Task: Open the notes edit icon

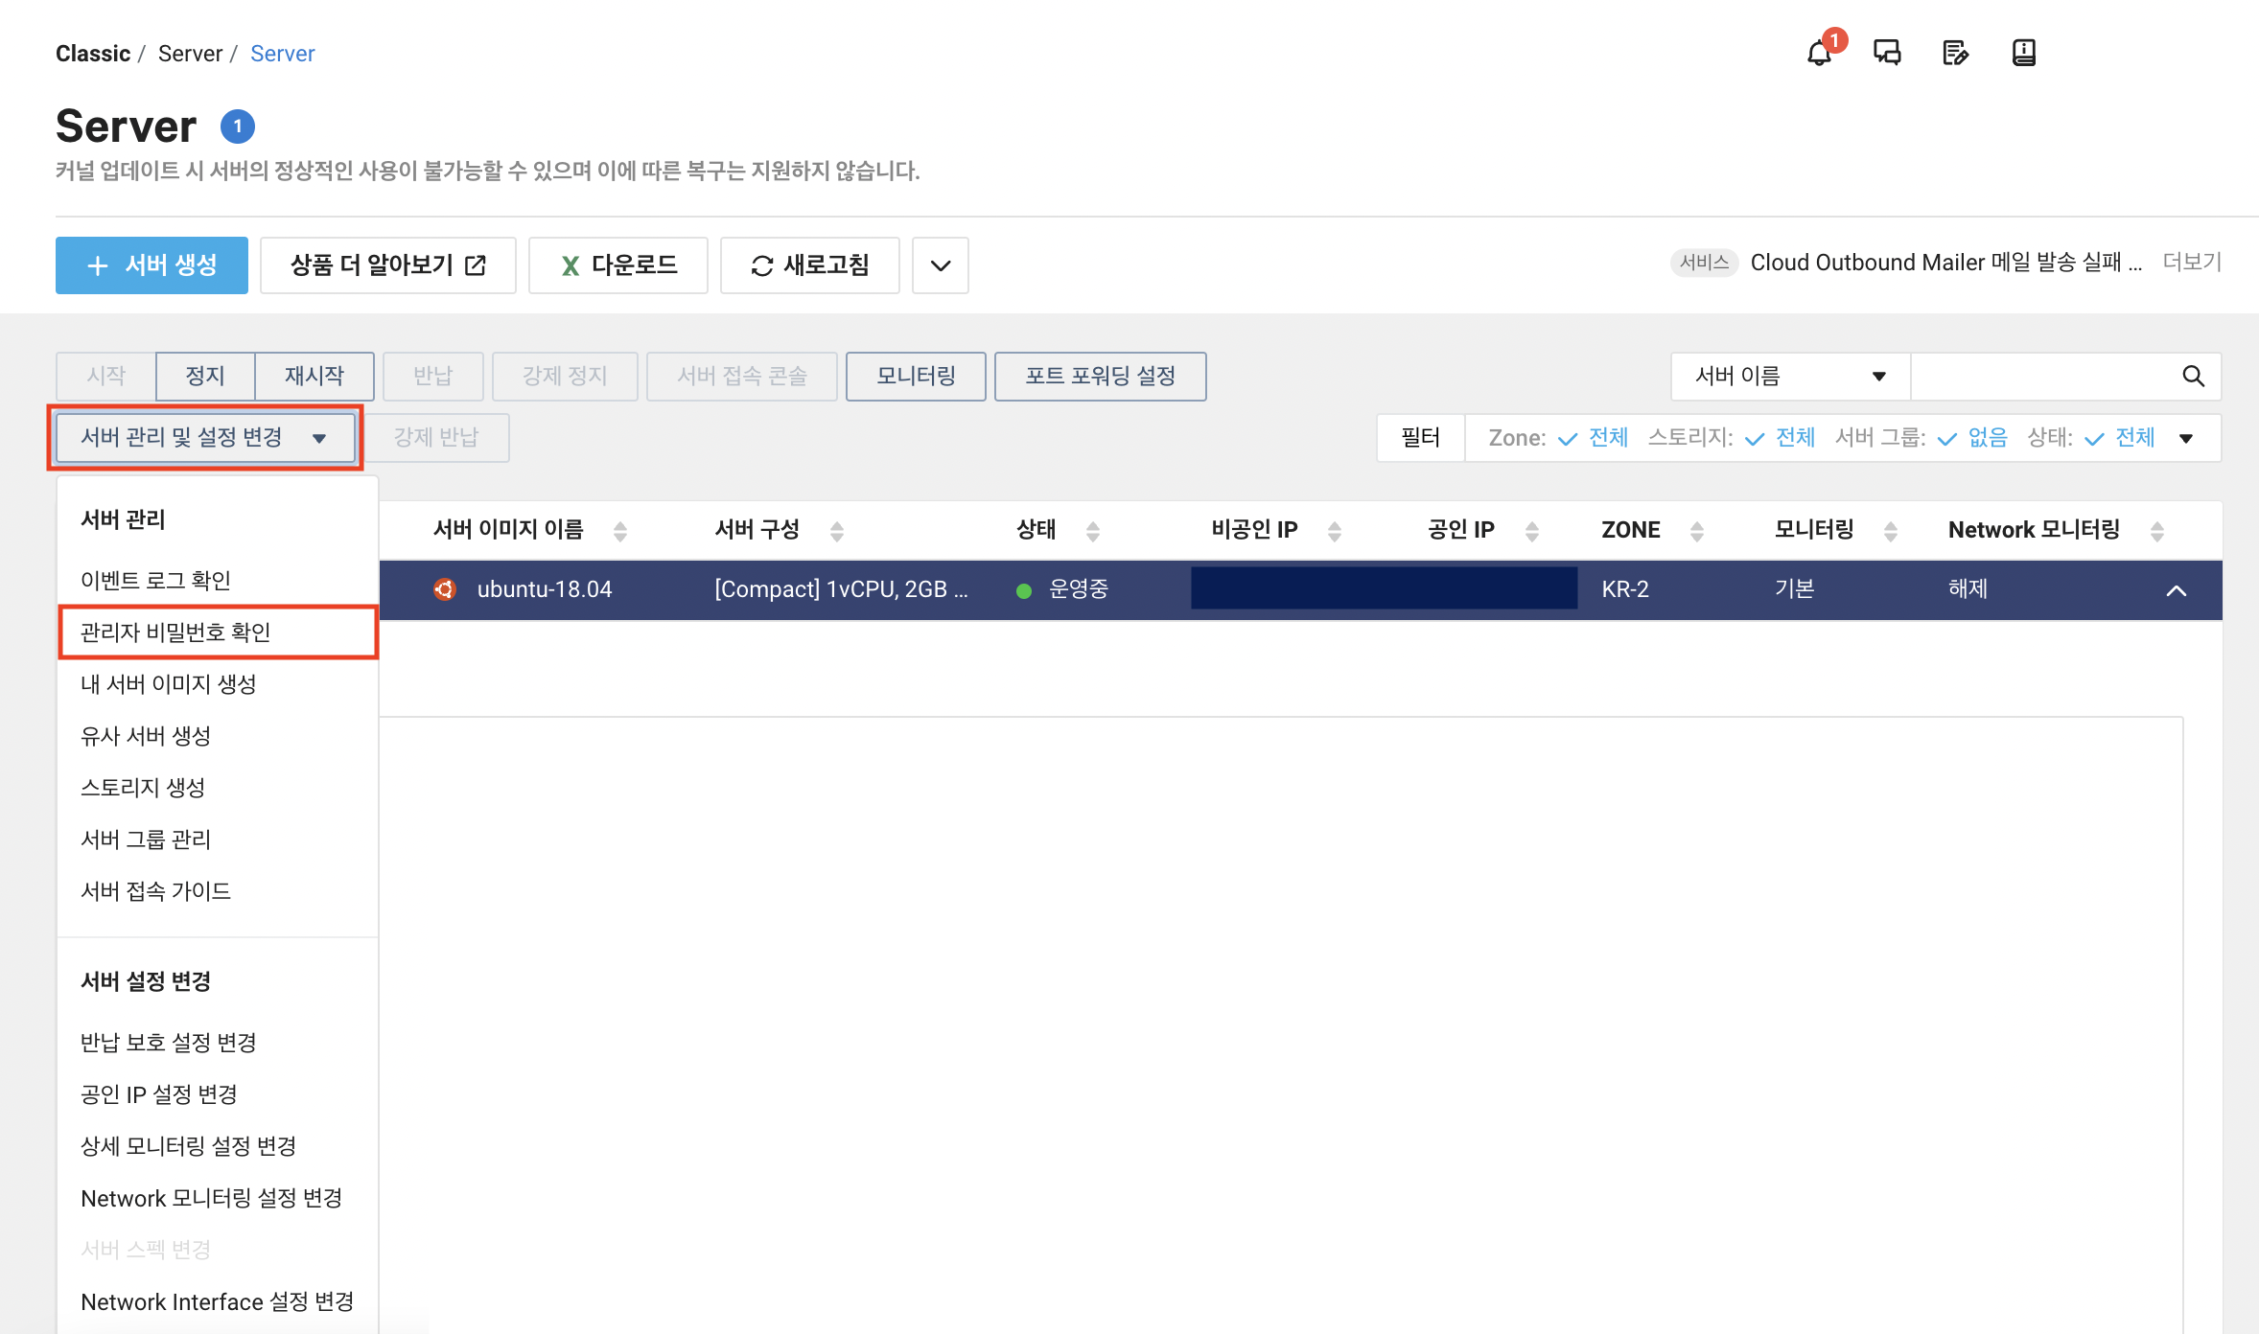Action: click(x=1955, y=53)
